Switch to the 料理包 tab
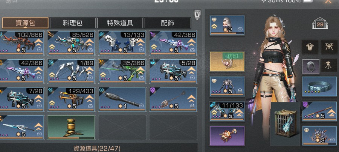 click(73, 23)
